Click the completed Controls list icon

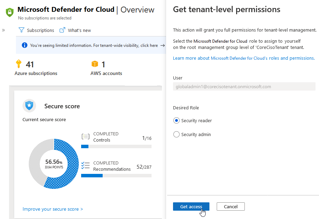85,136
